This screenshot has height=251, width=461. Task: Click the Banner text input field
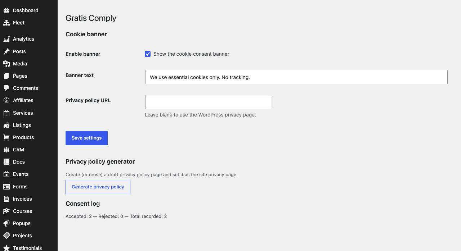point(296,77)
